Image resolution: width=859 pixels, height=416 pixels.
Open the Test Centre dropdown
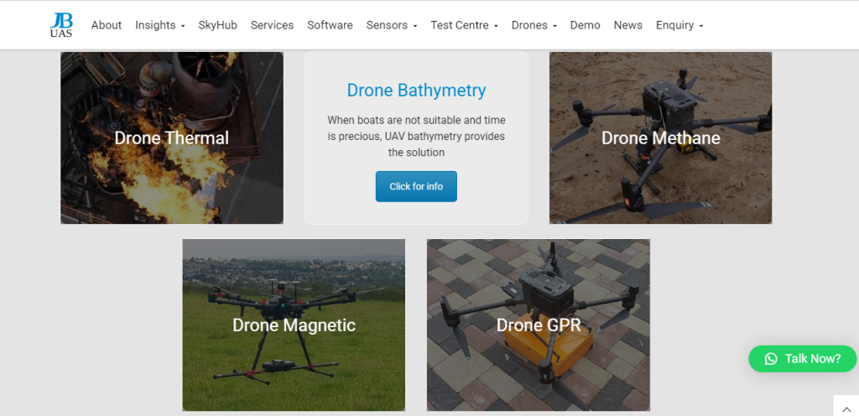464,25
